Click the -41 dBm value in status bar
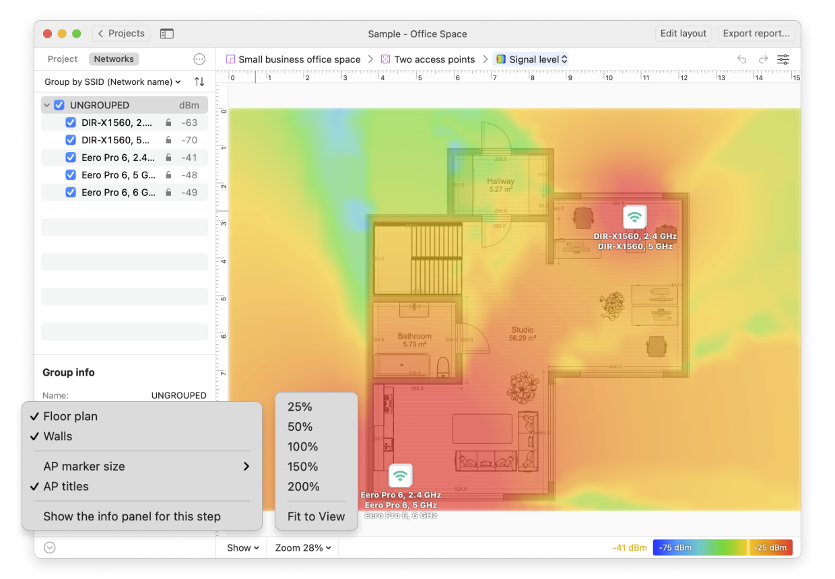This screenshot has height=579, width=835. coord(630,547)
